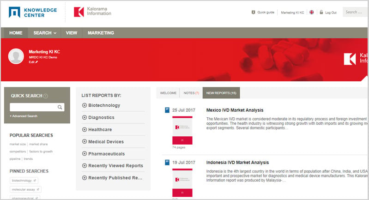This screenshot has width=369, height=200.
Task: Click the Log Out padlock icon
Action: (x=321, y=12)
